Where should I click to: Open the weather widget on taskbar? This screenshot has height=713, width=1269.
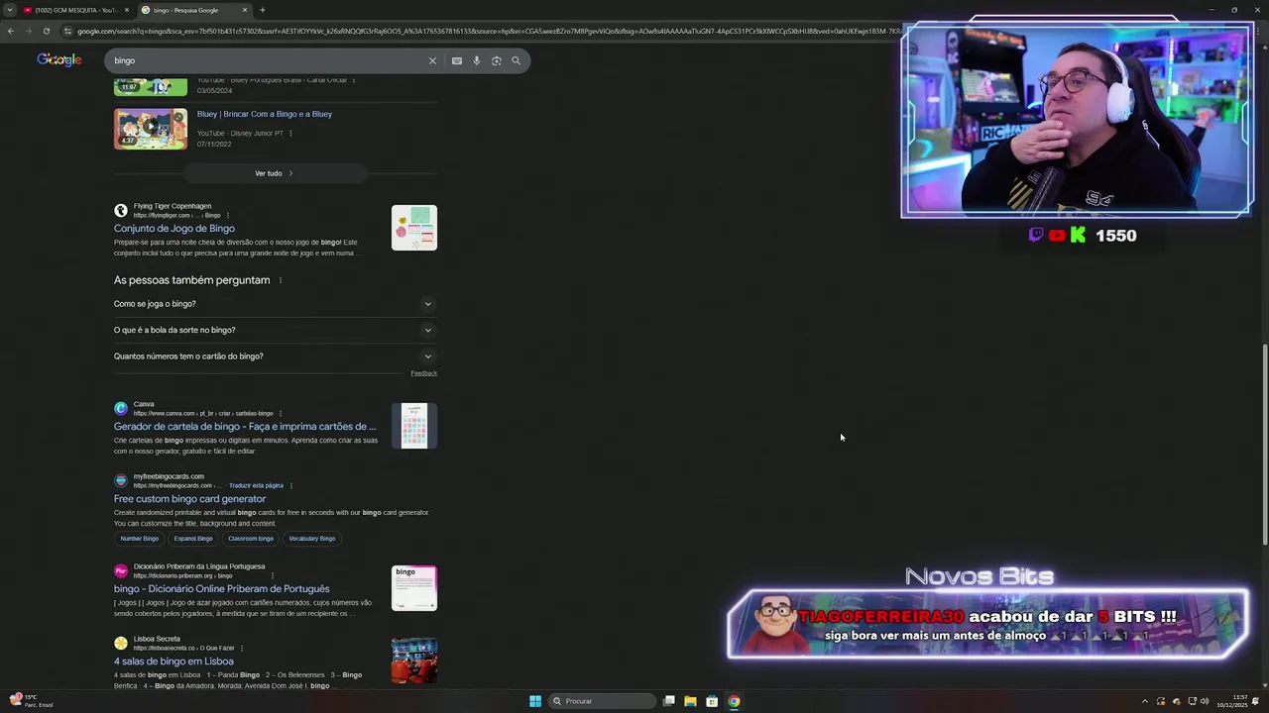[x=30, y=701]
